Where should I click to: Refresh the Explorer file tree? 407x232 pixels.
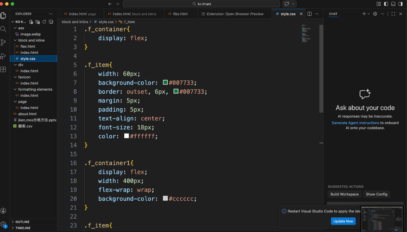(x=44, y=22)
